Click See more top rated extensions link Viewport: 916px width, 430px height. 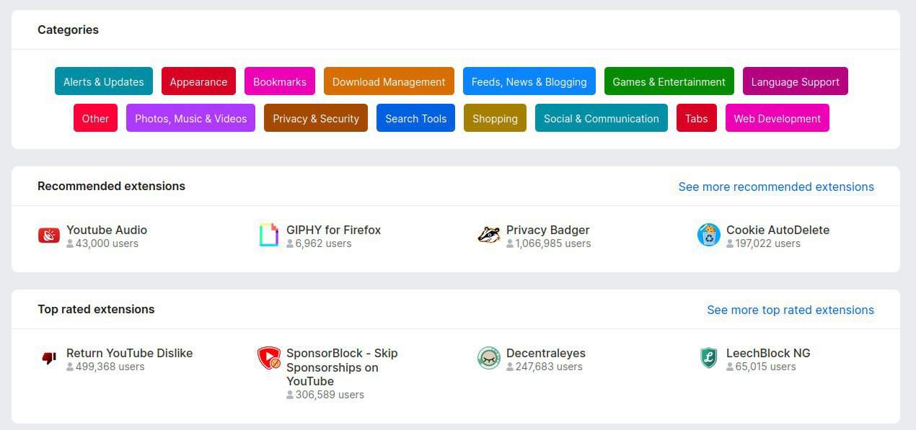(791, 310)
